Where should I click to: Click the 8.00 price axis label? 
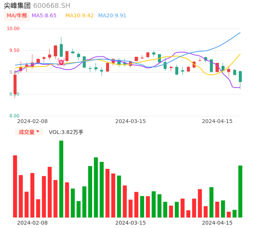click(x=14, y=116)
